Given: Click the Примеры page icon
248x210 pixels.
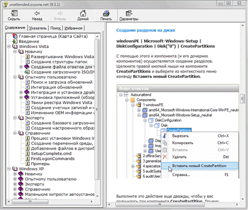Looking at the screenshot, I should coord(27,164).
